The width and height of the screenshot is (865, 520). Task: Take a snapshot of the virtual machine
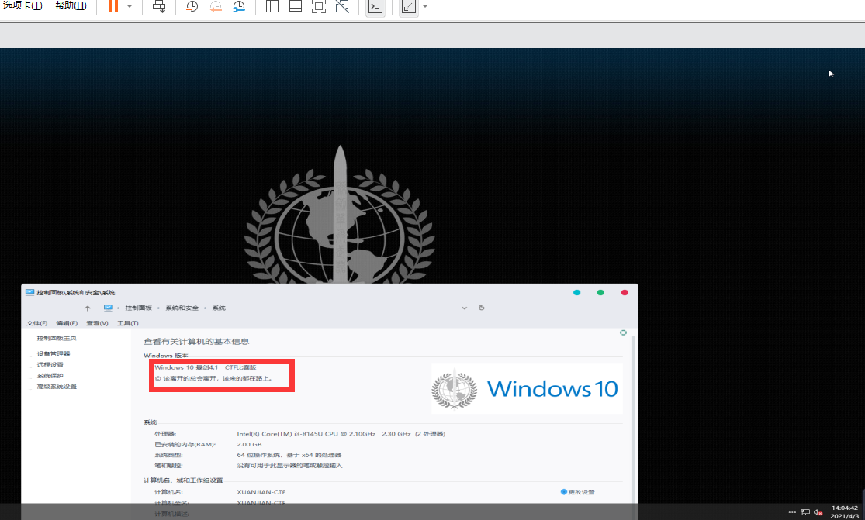point(192,7)
